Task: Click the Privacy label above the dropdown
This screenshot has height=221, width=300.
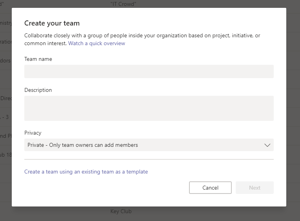Action: click(x=33, y=133)
